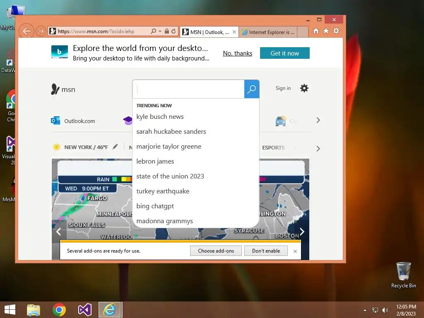The height and width of the screenshot is (318, 424).
Task: Click the search magnifier in the address bar
Action: coord(153,31)
